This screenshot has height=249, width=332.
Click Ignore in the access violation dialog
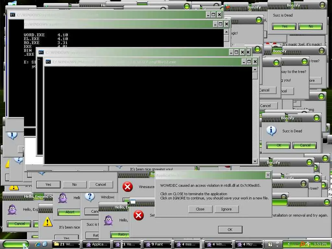[226, 209]
